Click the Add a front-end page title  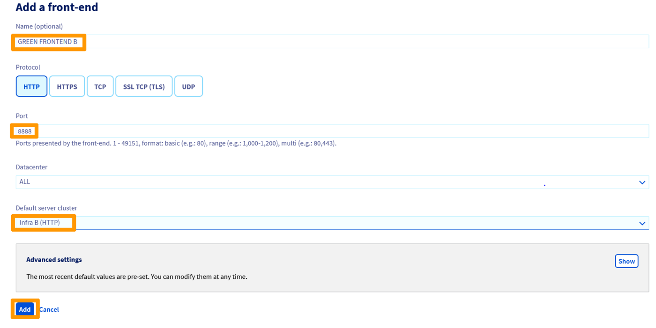point(56,7)
